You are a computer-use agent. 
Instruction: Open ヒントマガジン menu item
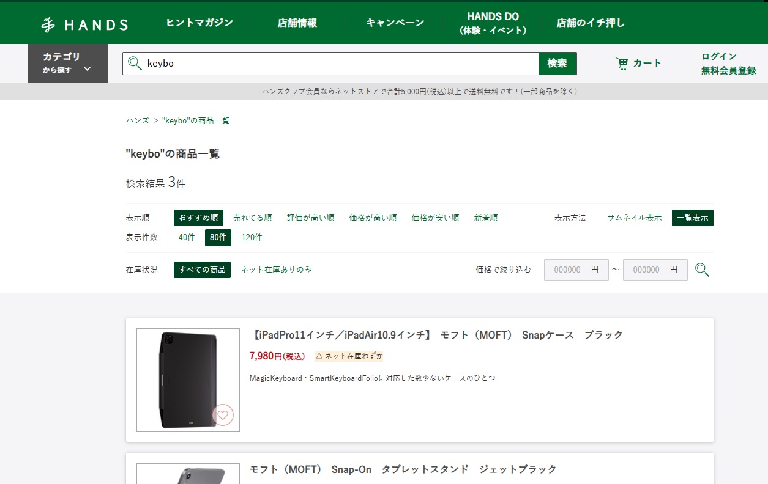coord(199,23)
